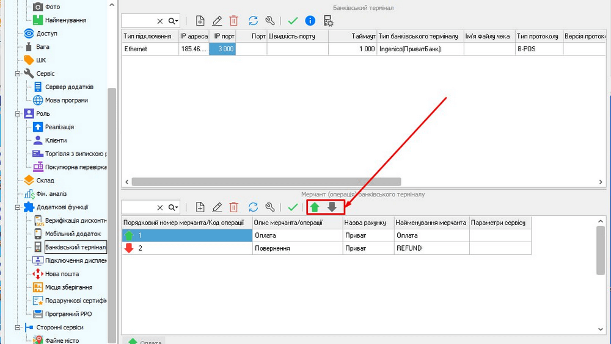This screenshot has height=344, width=611.
Task: Edit the bank terminal record with pencil icon
Action: pyautogui.click(x=217, y=21)
